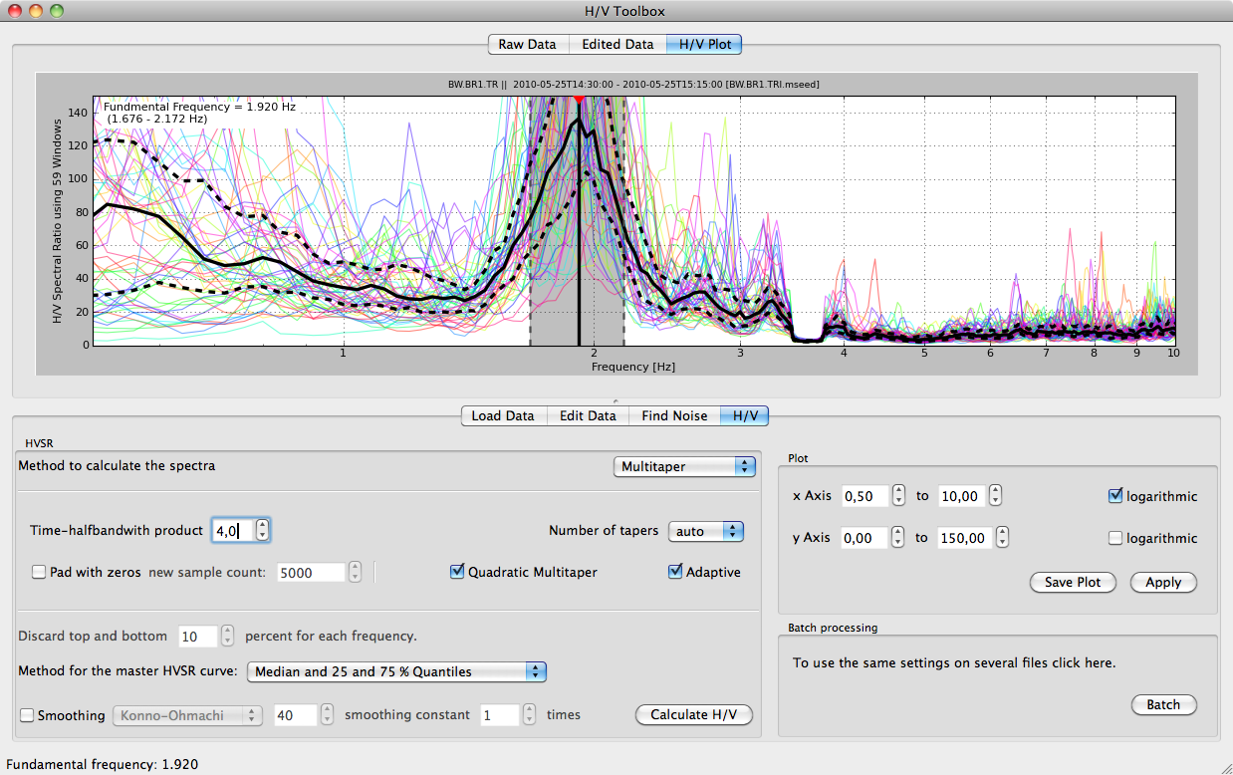This screenshot has width=1233, height=775.
Task: Start batch processing with the Batch button
Action: (x=1163, y=704)
